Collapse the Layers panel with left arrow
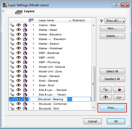Image resolution: width=132 pixels, height=129 pixels. tap(3, 11)
